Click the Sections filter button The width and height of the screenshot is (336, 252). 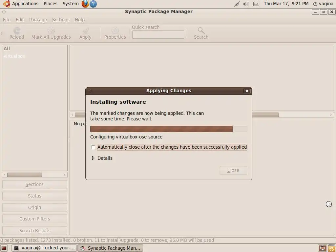(x=34, y=184)
